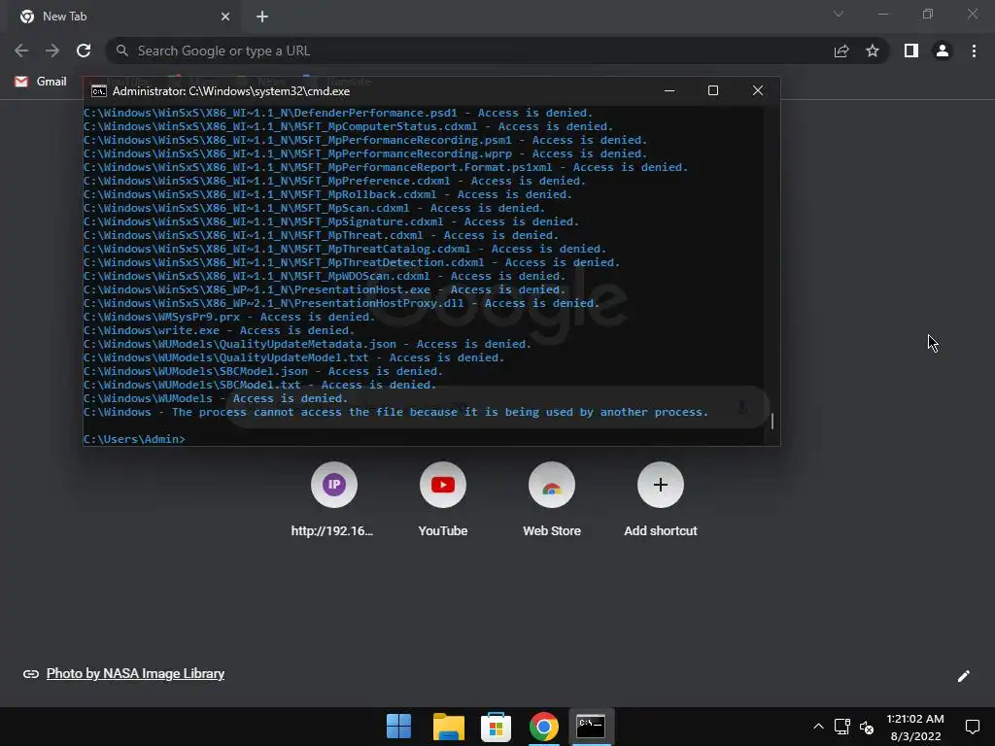The height and width of the screenshot is (746, 995).
Task: Click the share page icon in address bar
Action: point(841,51)
